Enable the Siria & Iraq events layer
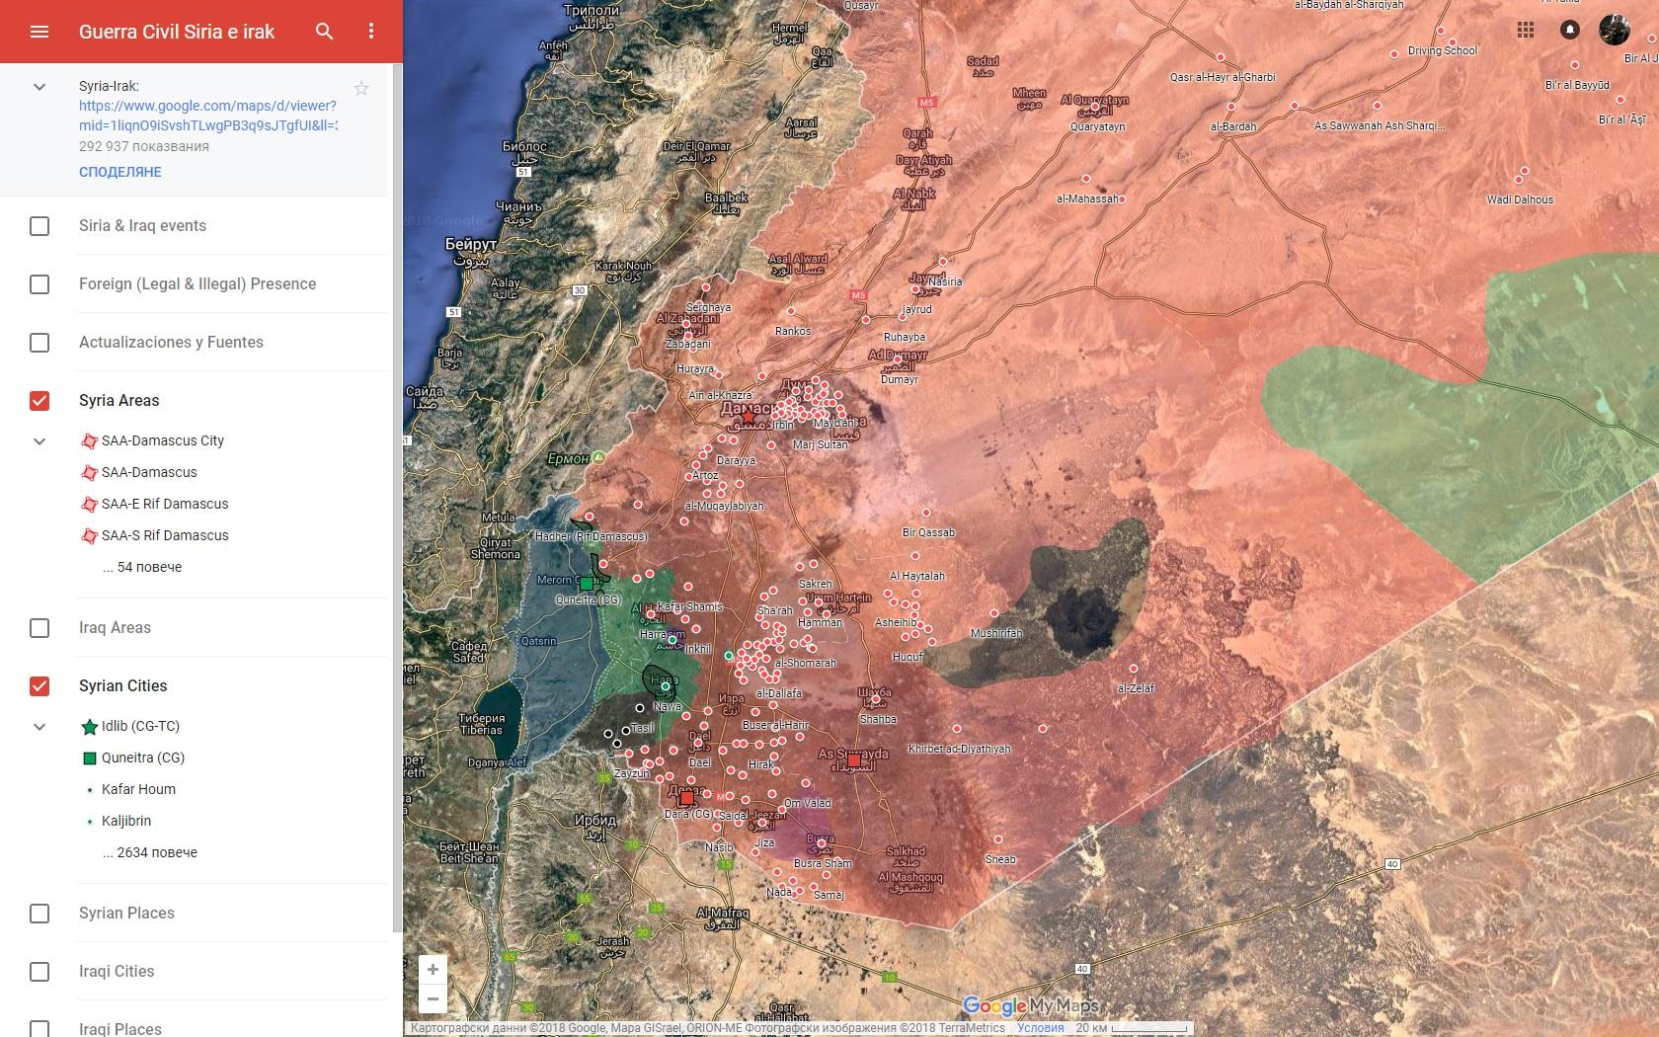This screenshot has width=1659, height=1037. (x=39, y=226)
